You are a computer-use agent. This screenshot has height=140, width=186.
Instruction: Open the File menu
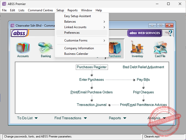point(4,10)
